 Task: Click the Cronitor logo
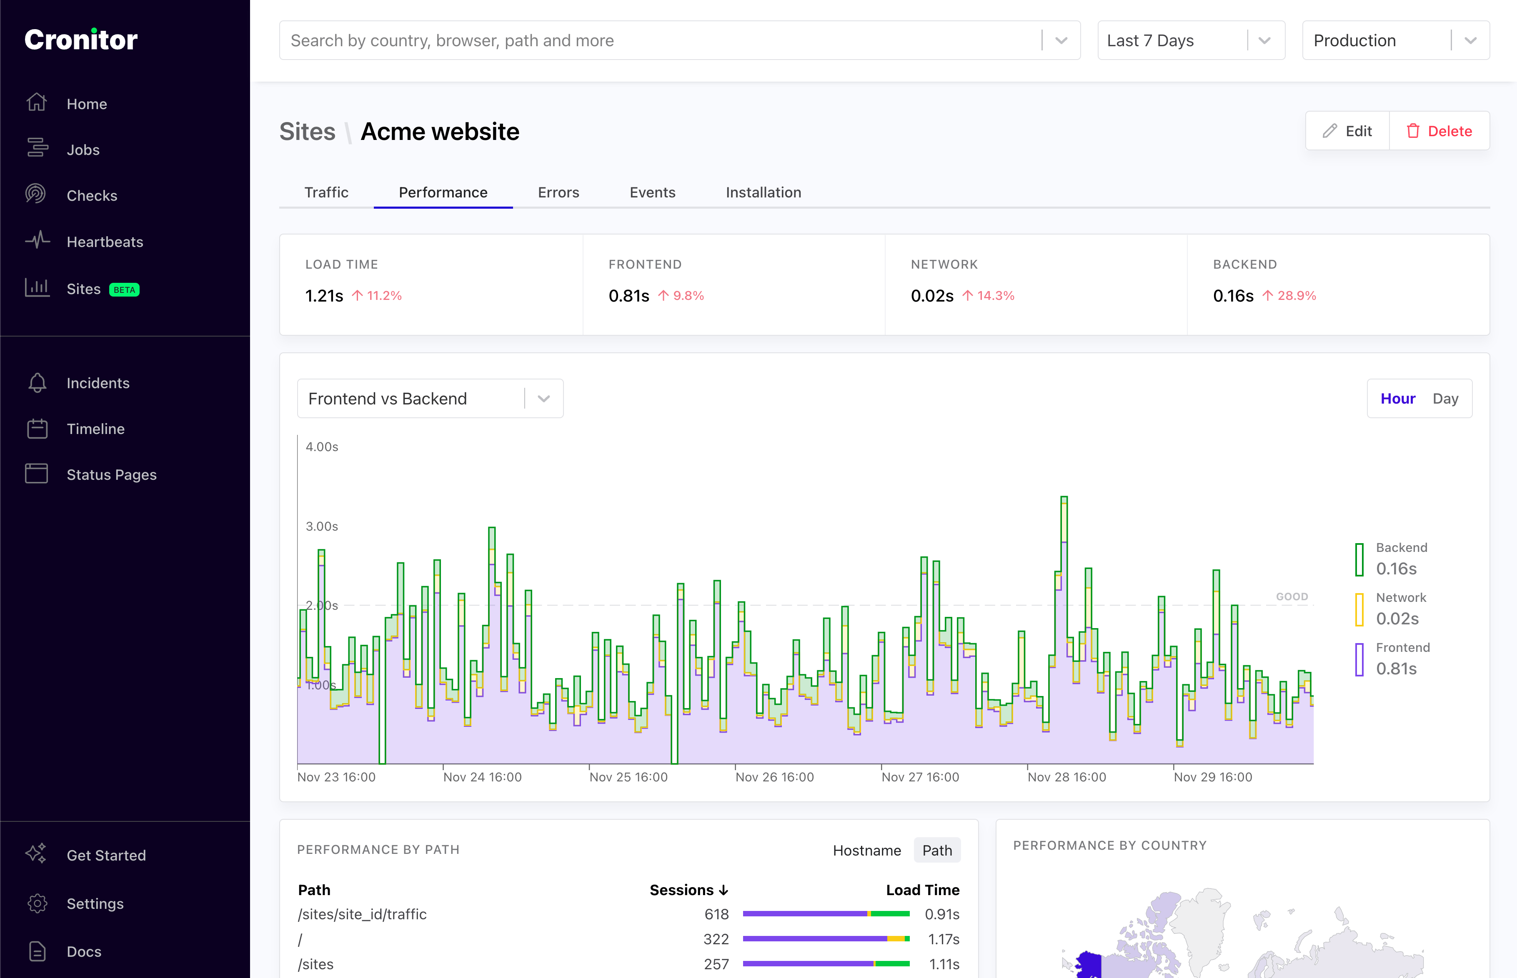(x=81, y=40)
